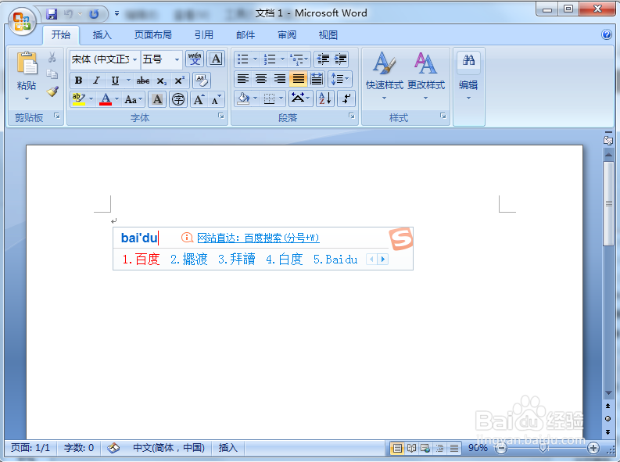620x462 pixels.
Task: Center the paragraph text
Action: pos(261,79)
